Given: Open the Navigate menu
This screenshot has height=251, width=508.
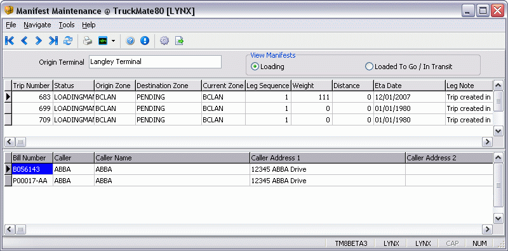Looking at the screenshot, I should tap(37, 25).
